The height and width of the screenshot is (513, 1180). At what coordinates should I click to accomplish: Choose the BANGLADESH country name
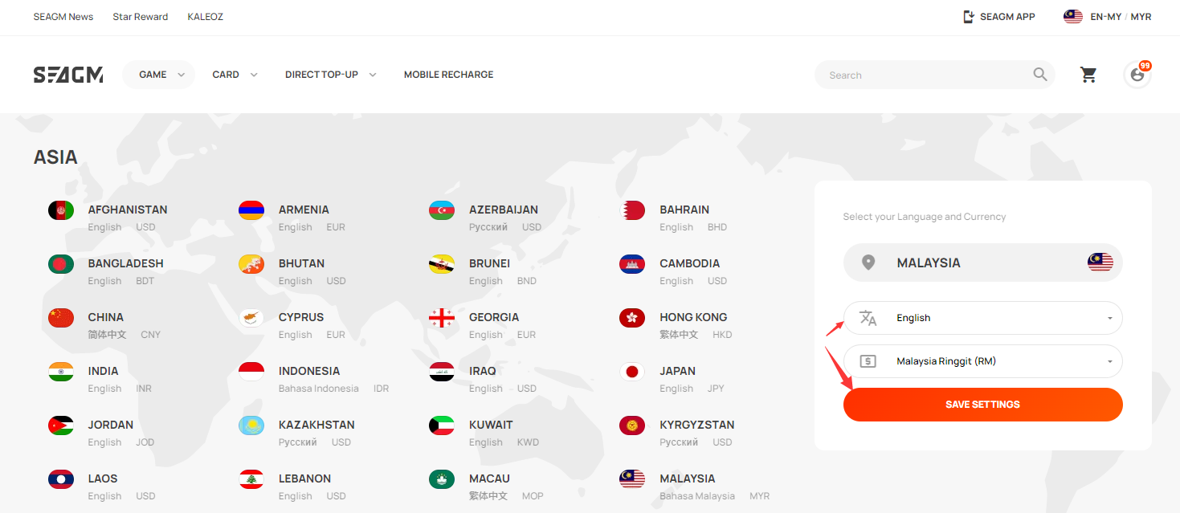pyautogui.click(x=126, y=263)
